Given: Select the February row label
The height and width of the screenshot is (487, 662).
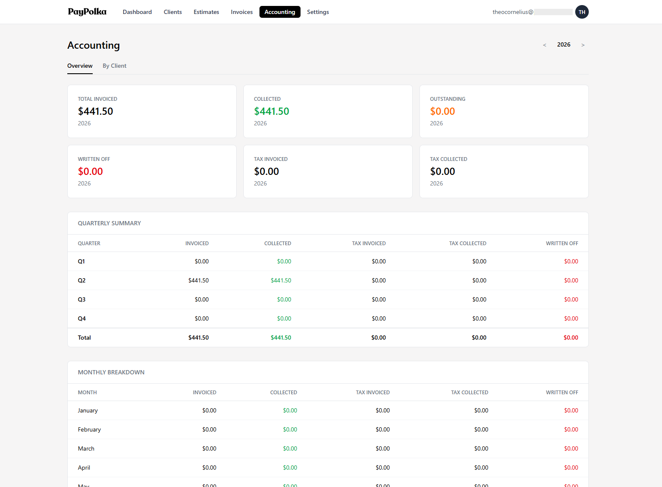Looking at the screenshot, I should [89, 429].
